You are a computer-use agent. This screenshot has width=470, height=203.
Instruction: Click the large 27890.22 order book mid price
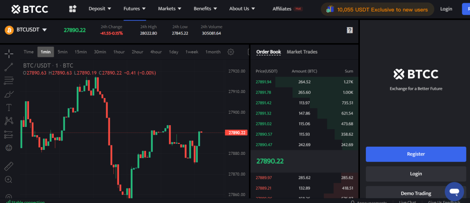270,161
